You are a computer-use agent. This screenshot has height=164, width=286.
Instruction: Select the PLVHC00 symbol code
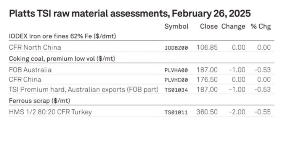pyautogui.click(x=176, y=80)
